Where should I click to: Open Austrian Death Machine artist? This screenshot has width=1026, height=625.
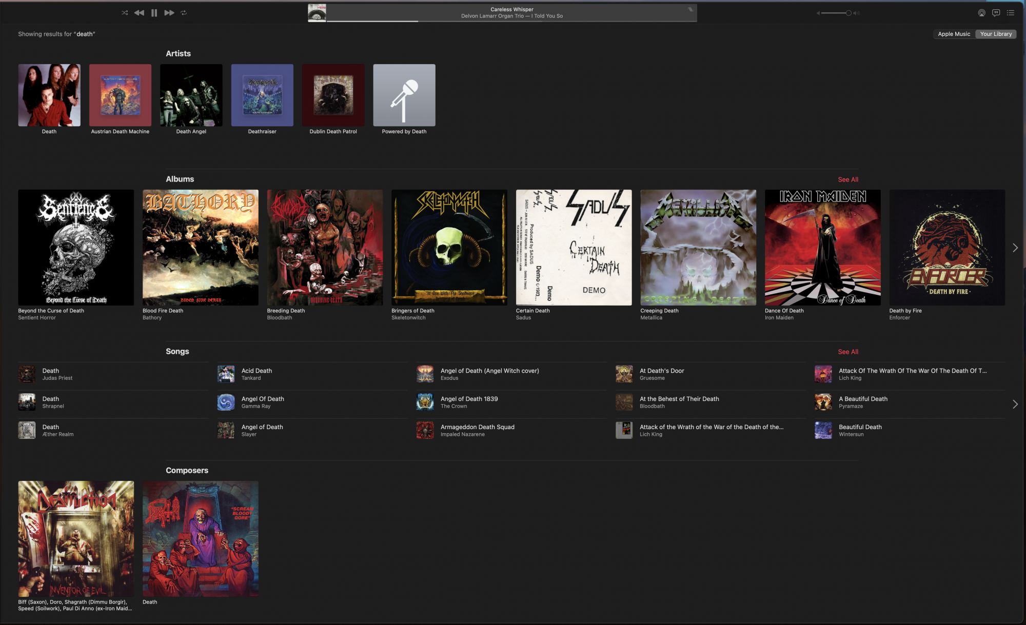click(x=120, y=95)
